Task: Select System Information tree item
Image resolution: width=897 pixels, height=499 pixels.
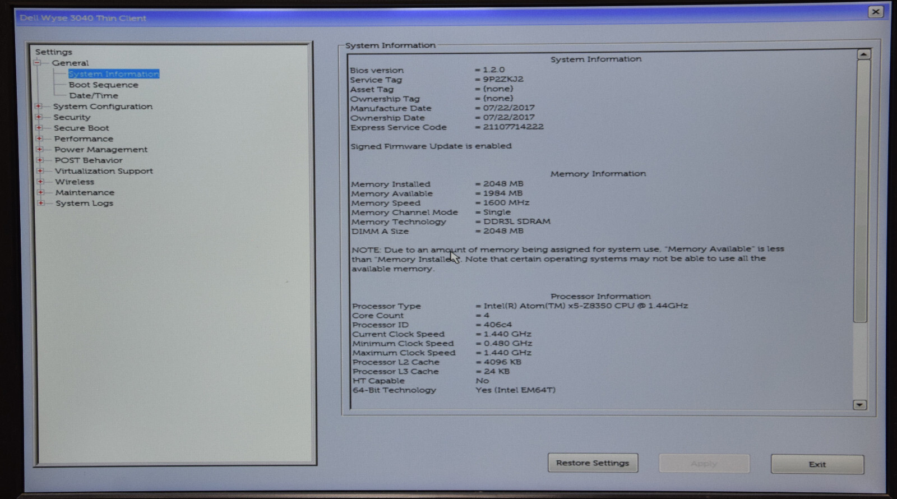Action: [114, 74]
